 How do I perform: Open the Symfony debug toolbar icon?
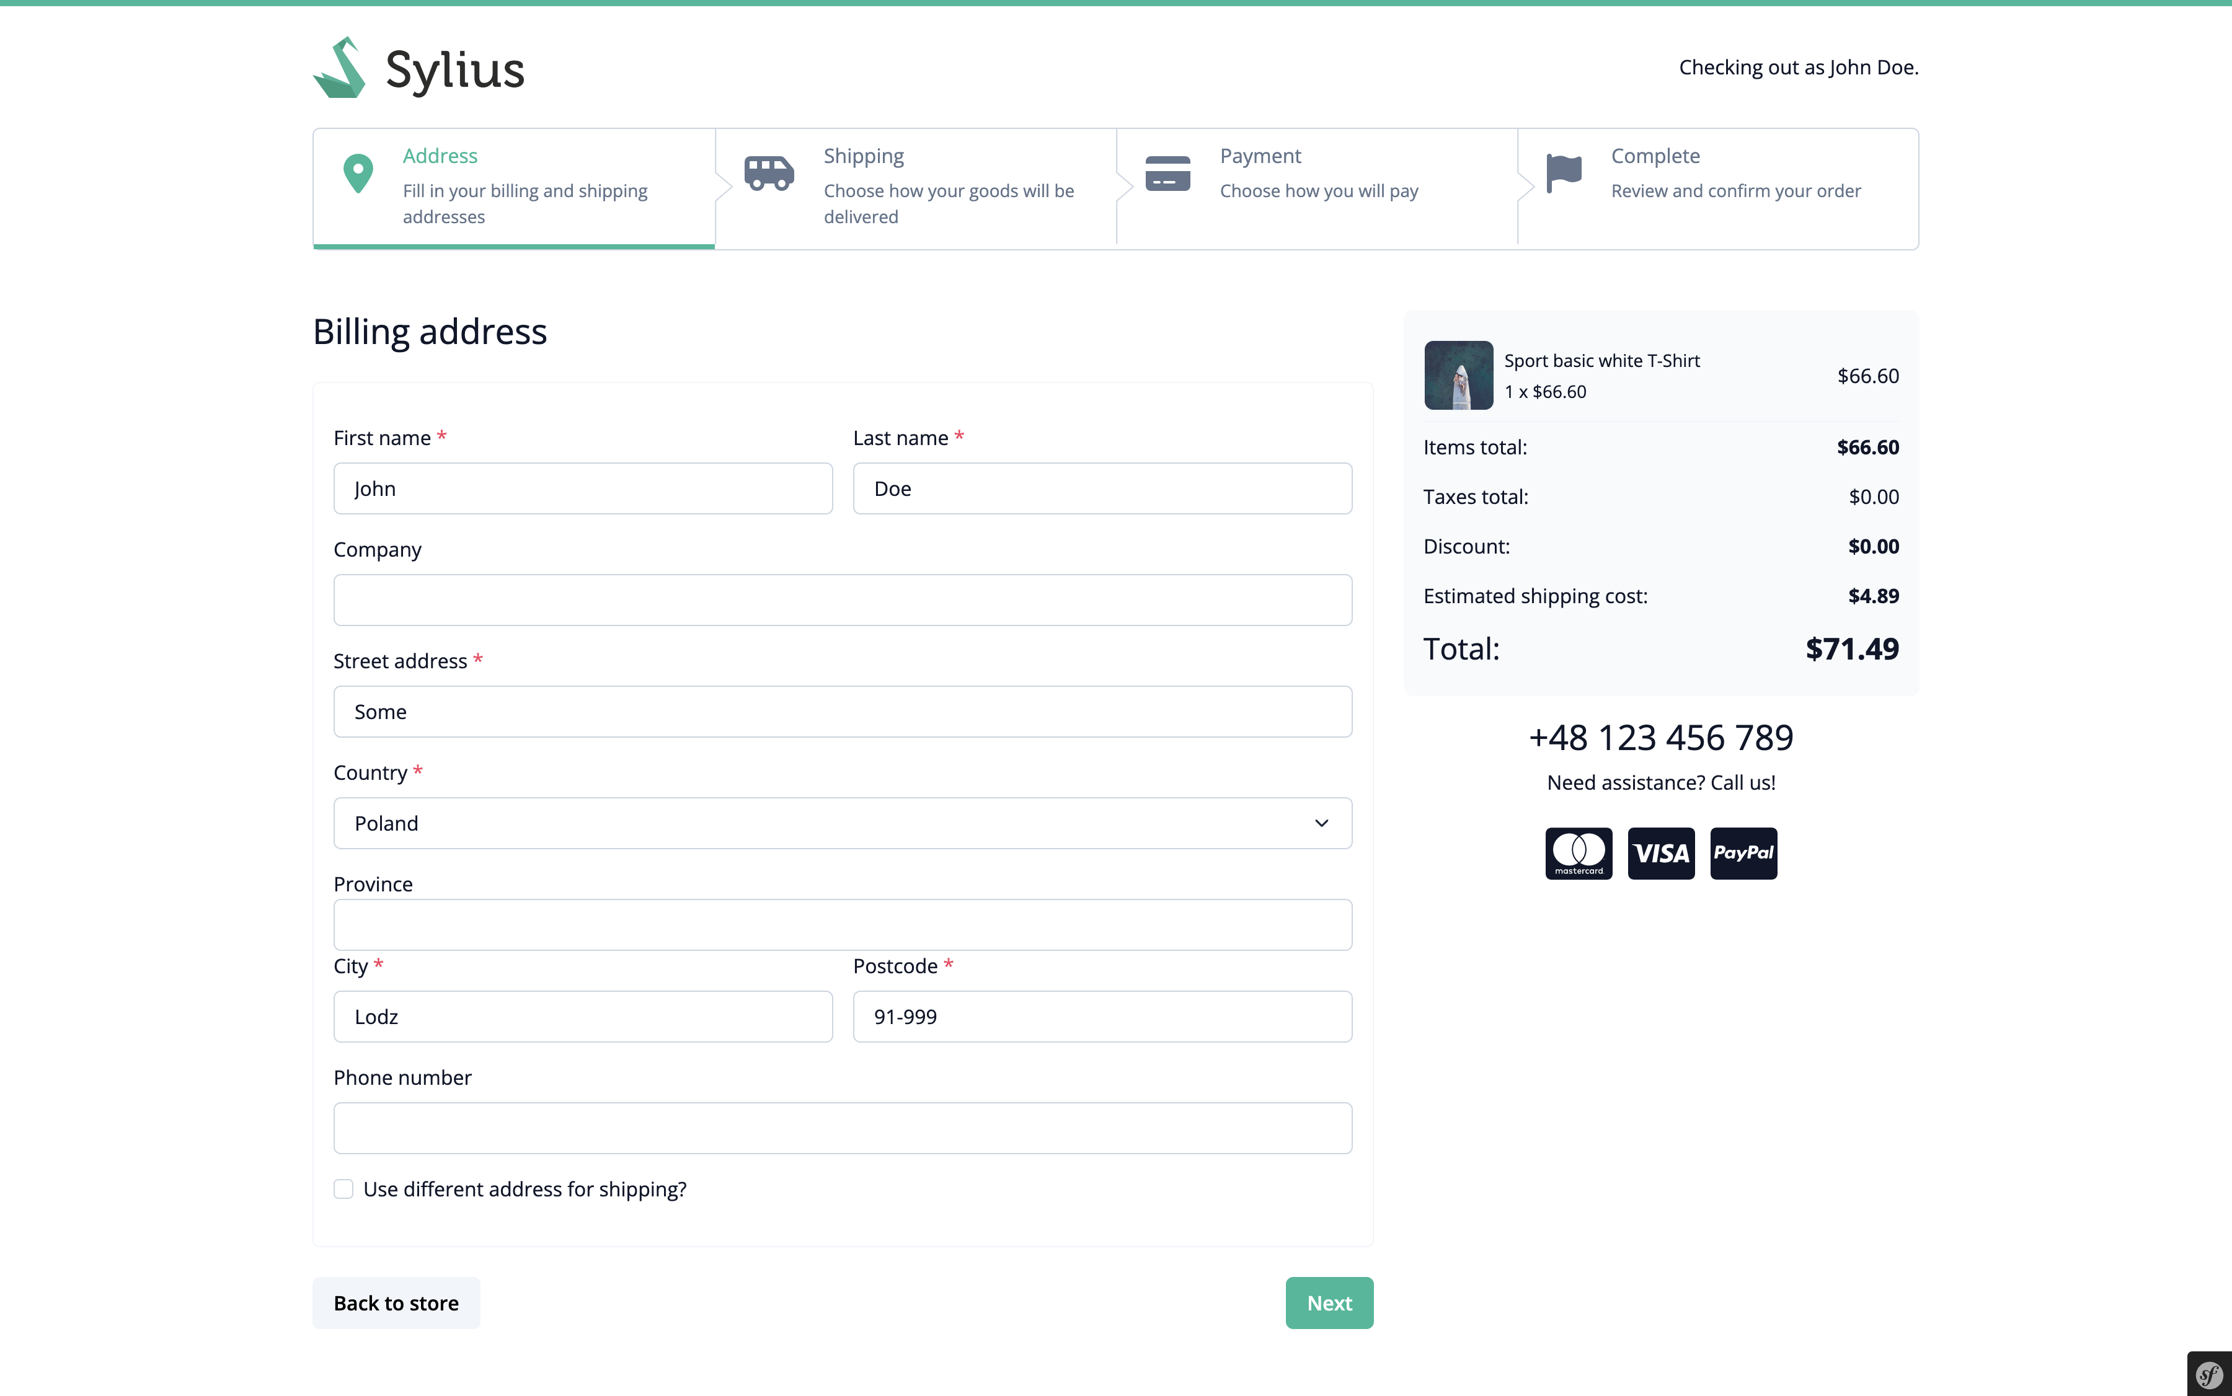[2209, 1375]
